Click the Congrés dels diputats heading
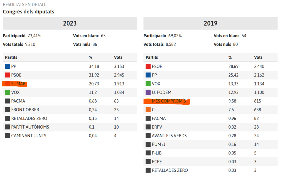 [x=28, y=12]
